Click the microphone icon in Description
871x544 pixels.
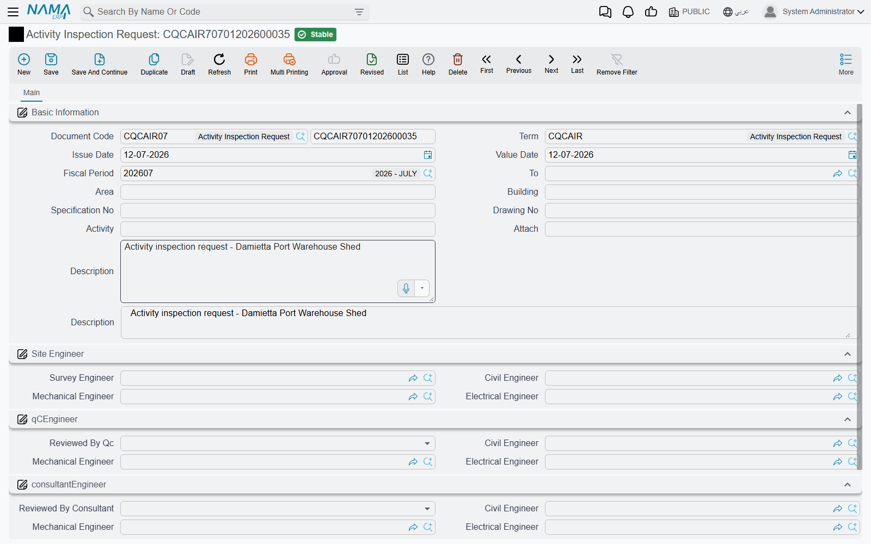tap(406, 288)
